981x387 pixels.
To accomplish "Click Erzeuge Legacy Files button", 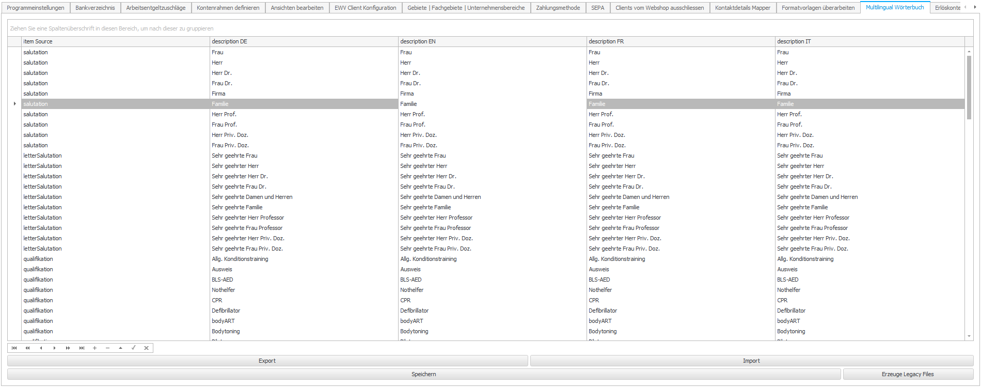I will point(907,374).
